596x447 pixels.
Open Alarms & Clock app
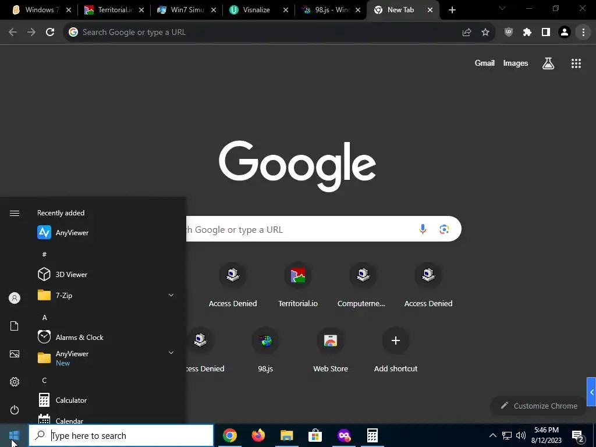(107, 337)
